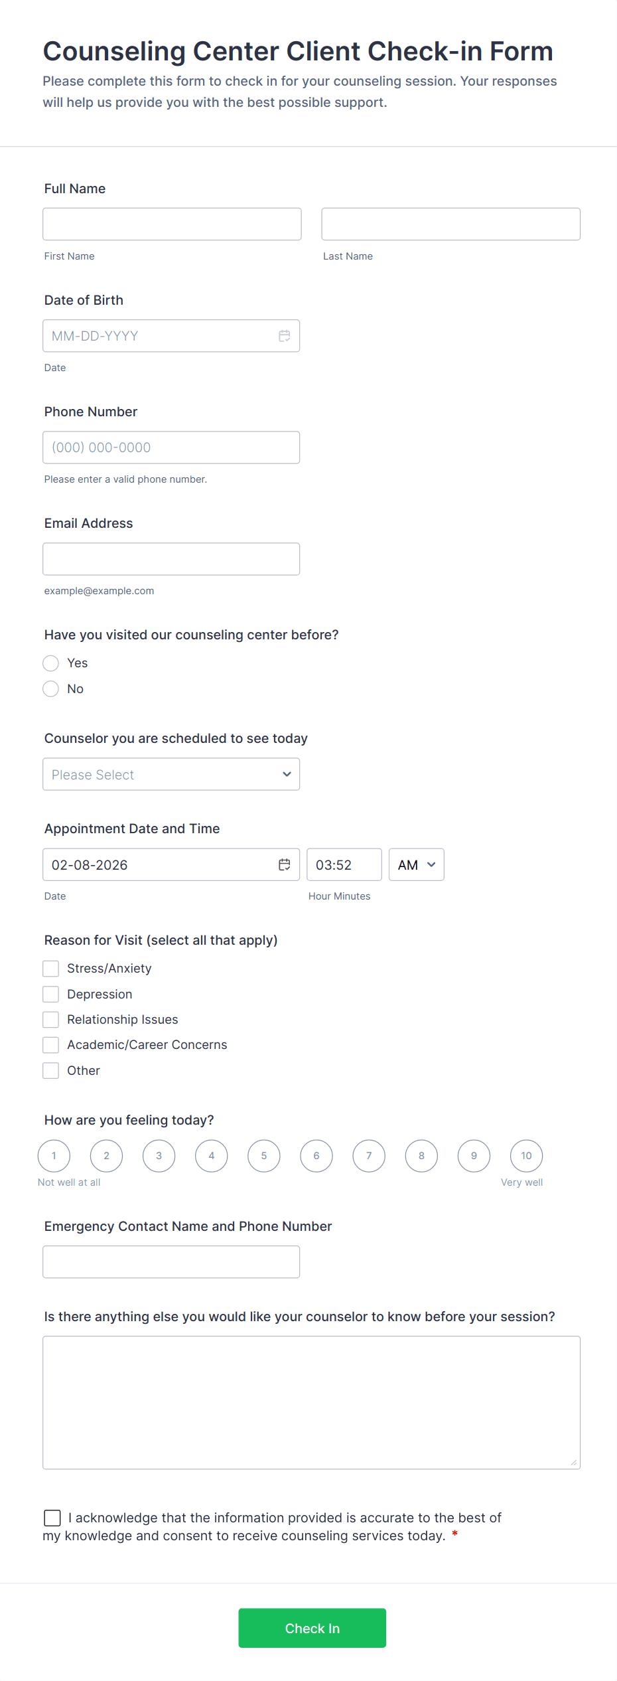Open appointment date calendar icon
This screenshot has width=617, height=1681.
(x=284, y=864)
